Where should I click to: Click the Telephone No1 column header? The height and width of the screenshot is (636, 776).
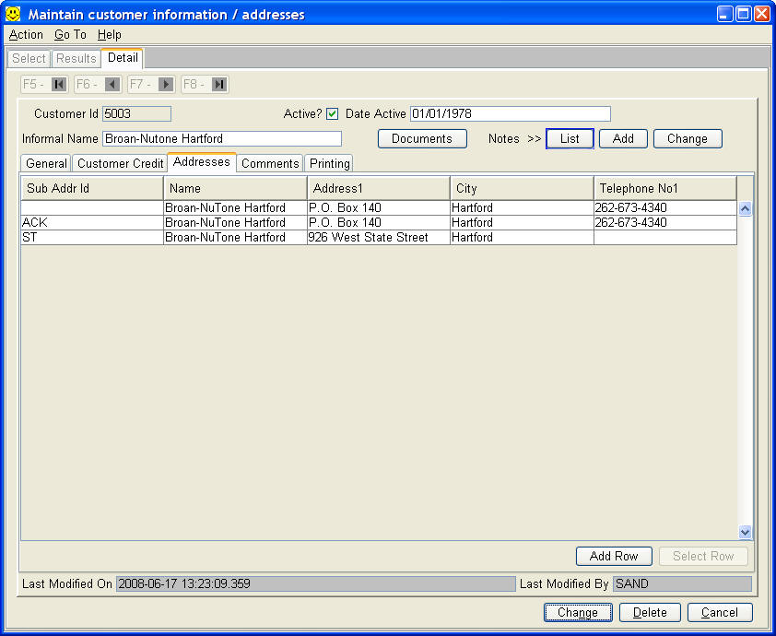665,188
